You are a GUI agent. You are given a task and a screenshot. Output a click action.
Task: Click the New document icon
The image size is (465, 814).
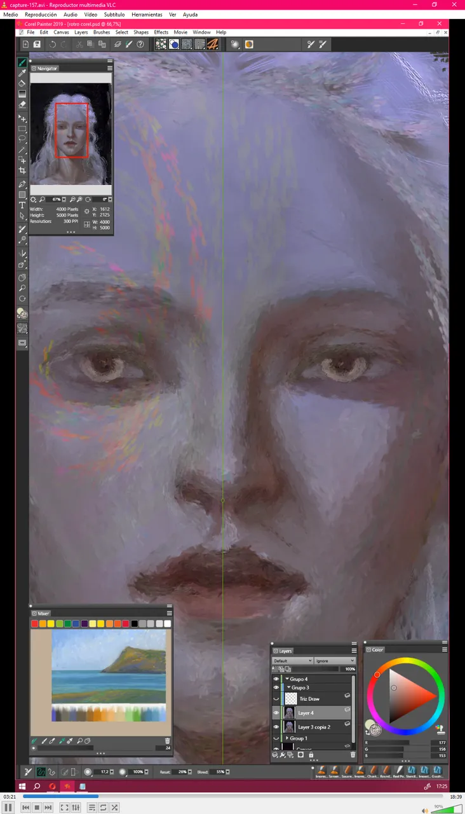25,45
